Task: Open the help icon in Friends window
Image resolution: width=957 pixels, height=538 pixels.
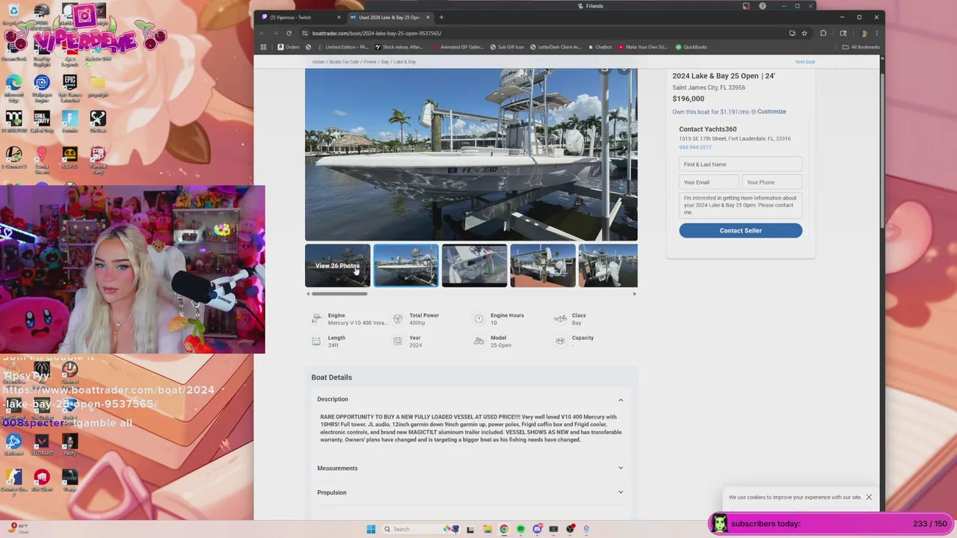Action: (762, 6)
